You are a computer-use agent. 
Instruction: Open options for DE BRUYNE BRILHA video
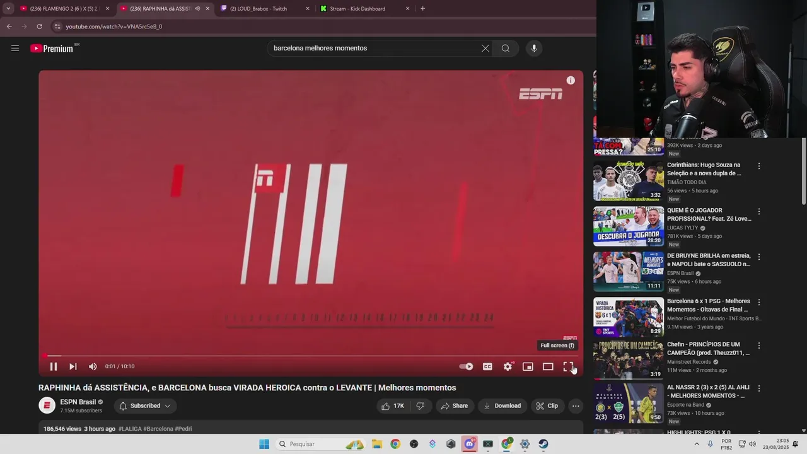[x=759, y=257]
